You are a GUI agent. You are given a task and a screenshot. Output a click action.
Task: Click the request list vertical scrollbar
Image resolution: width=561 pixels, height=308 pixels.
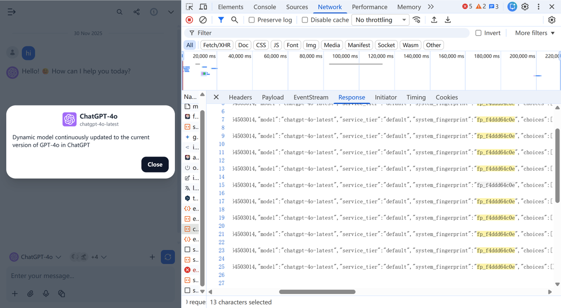[202, 198]
